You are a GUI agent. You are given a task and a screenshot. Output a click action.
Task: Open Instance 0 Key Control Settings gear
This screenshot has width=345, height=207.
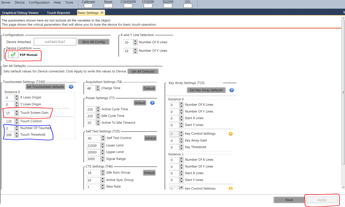coord(230,134)
